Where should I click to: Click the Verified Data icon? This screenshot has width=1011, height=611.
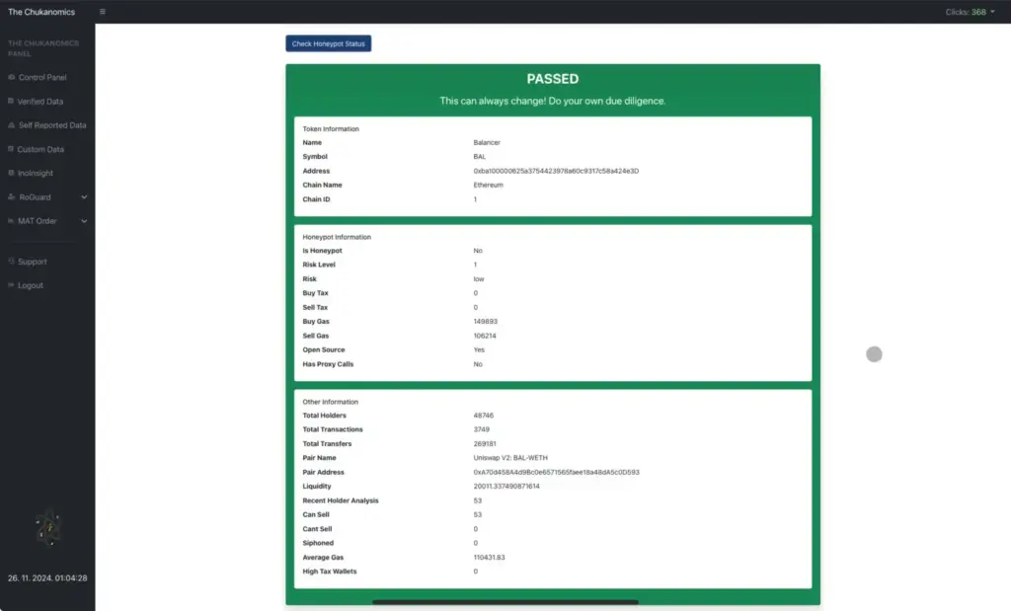point(11,101)
